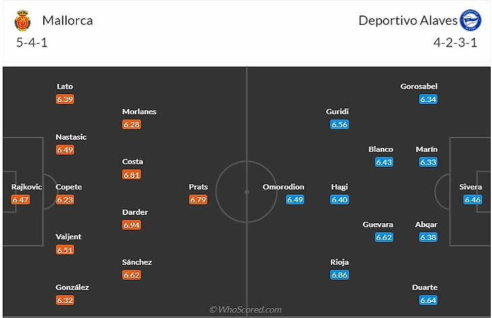Click Sivera's 6.46 rating badge

[x=472, y=200]
